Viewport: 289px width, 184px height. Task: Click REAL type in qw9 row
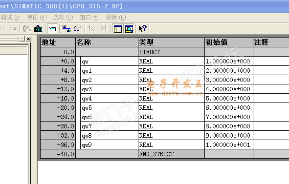(x=172, y=144)
